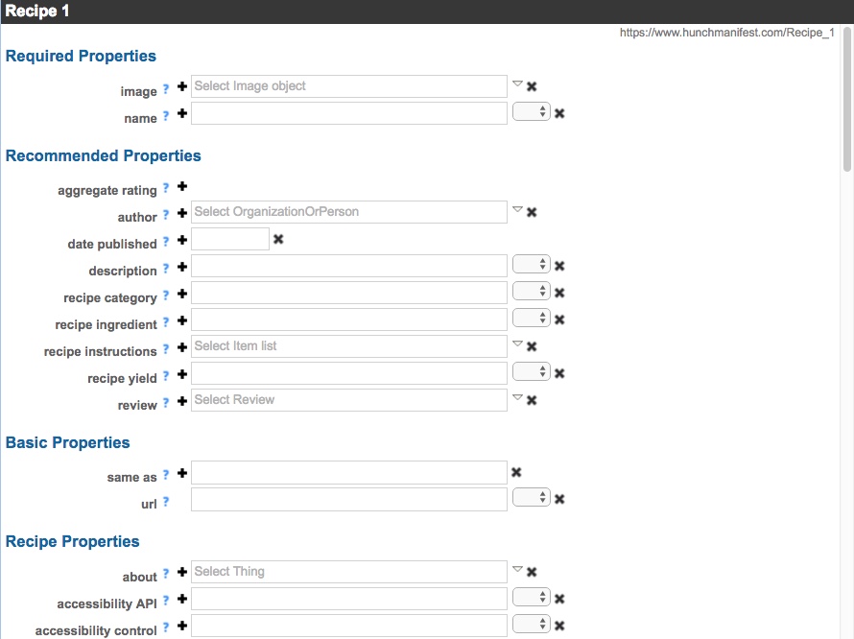Add another recipe ingredient

tap(182, 320)
